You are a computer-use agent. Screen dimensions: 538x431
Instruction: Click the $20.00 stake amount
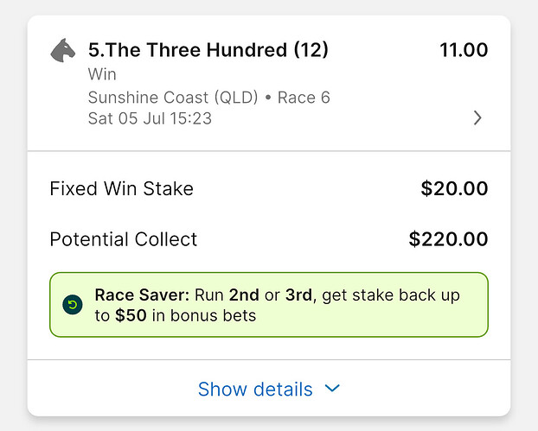454,189
